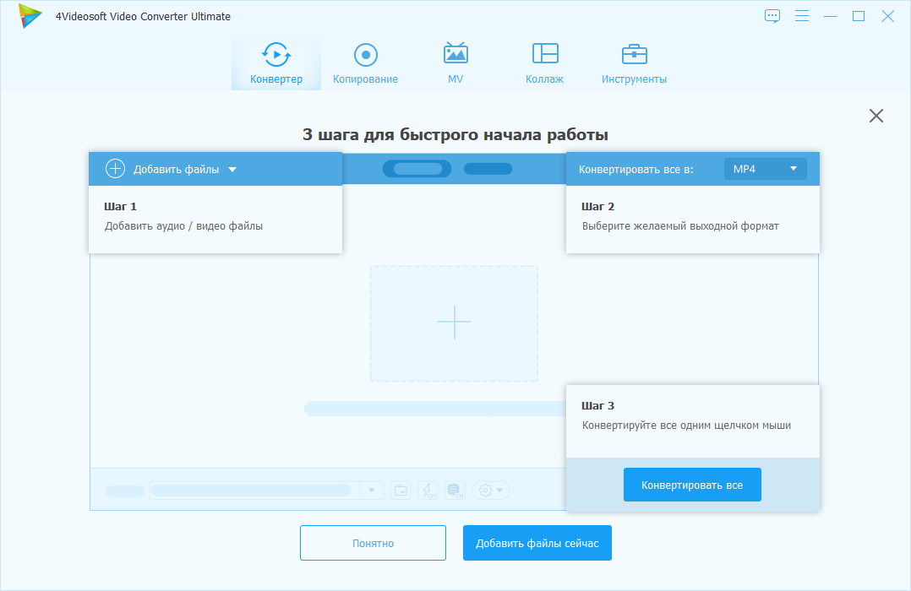Click the Шаг 1 heading text
The image size is (911, 591).
coord(120,206)
